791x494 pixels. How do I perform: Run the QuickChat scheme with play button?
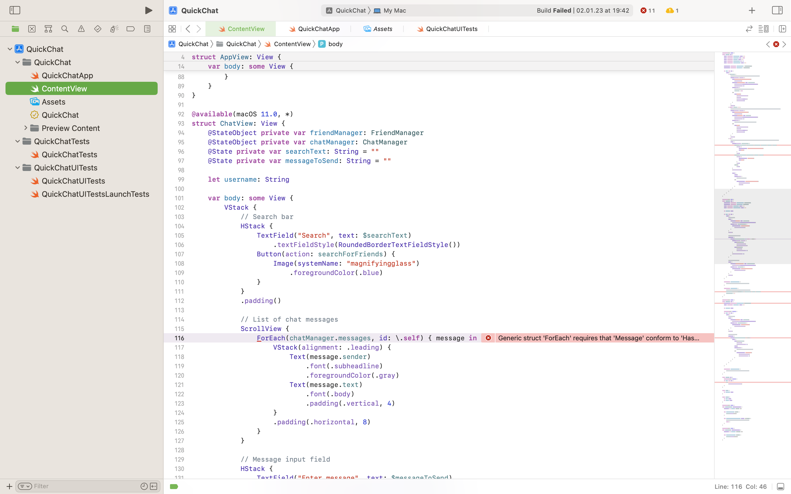(148, 10)
